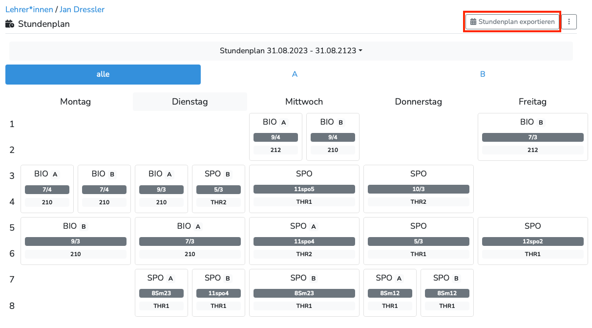Open the Lehrer*innen breadcrumb link
The image size is (592, 328).
(29, 9)
